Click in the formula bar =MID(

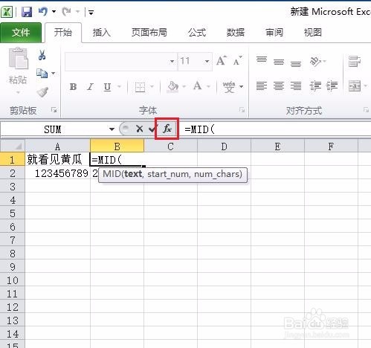click(x=277, y=129)
